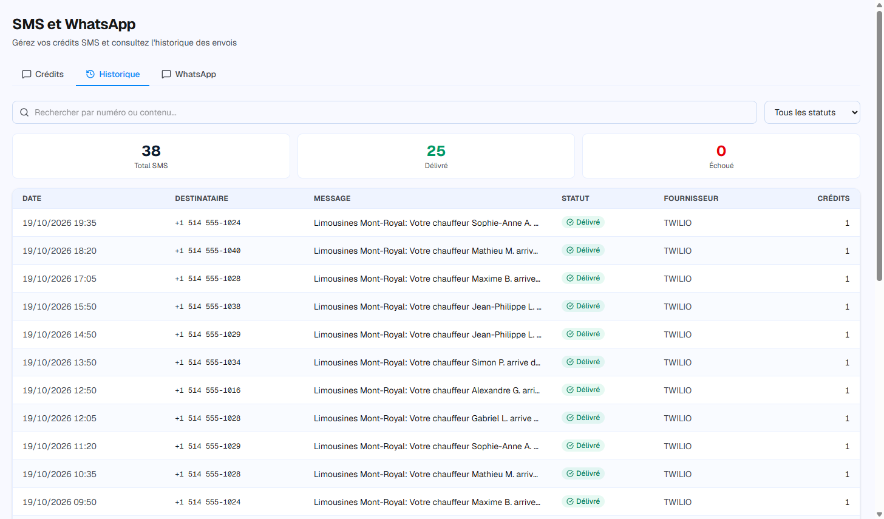Select the message mentioning chauffeur Gabriel L.
Image resolution: width=884 pixels, height=519 pixels.
pos(426,418)
